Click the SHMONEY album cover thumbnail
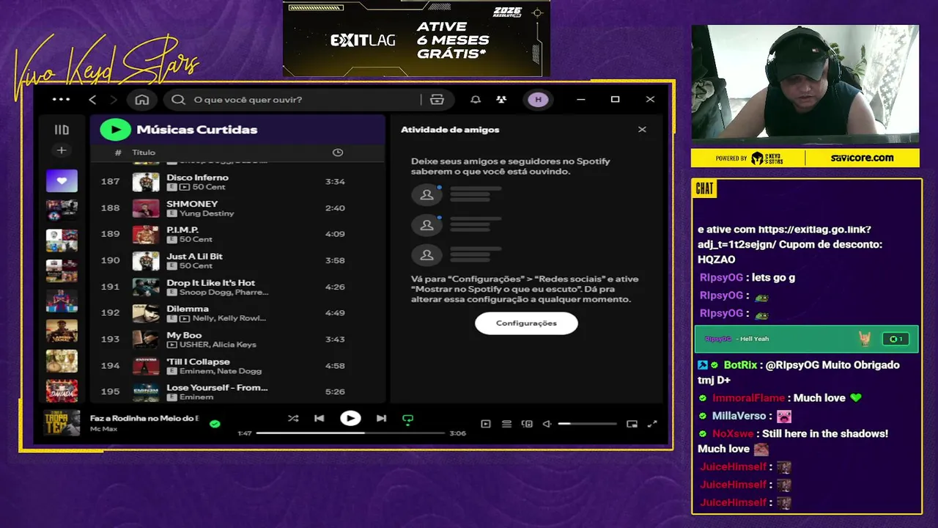 pos(146,208)
